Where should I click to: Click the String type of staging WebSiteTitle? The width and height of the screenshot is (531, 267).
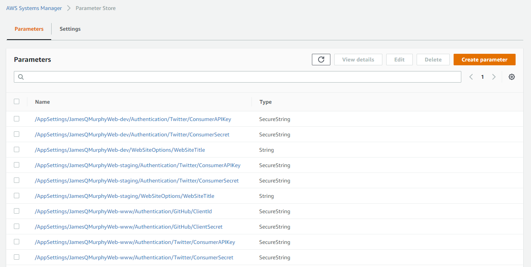point(266,196)
